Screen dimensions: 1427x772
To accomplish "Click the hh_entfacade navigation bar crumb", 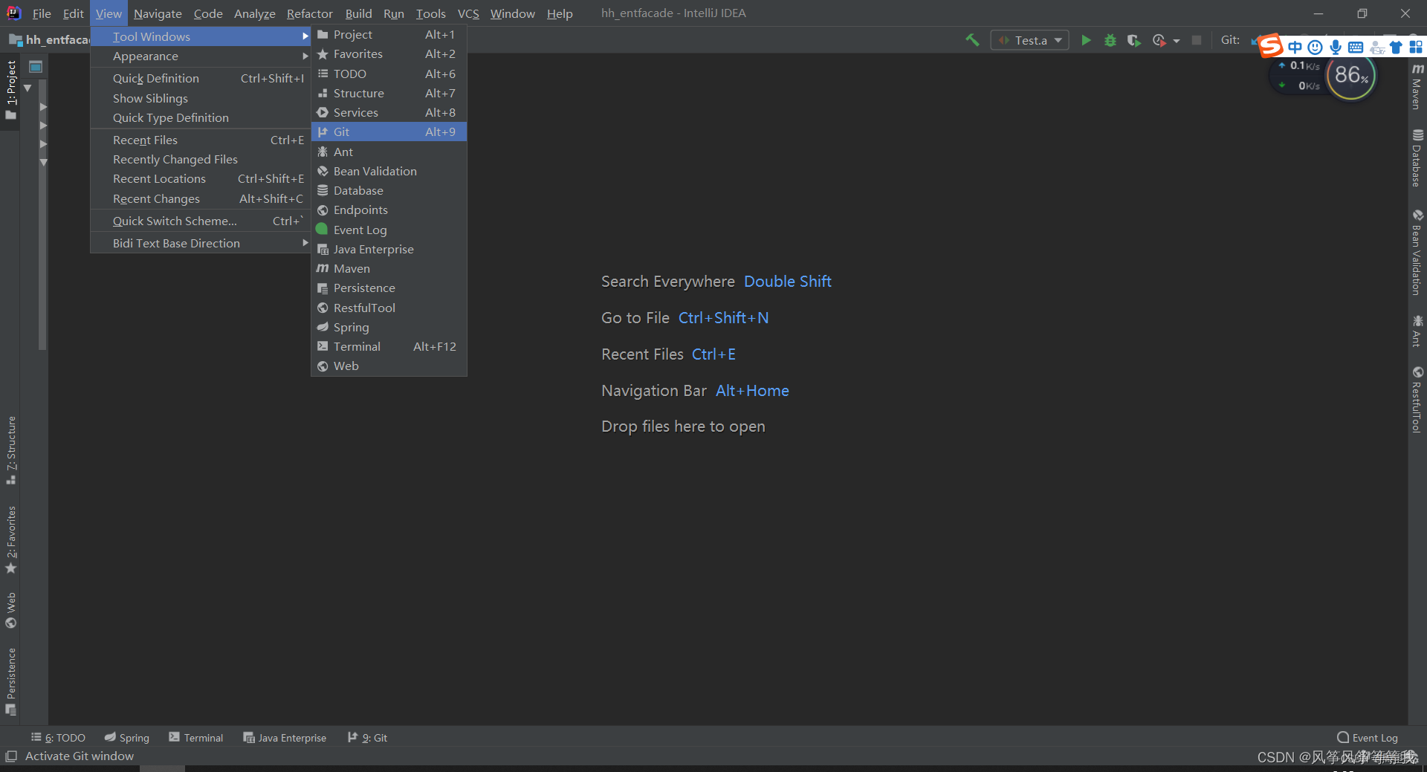I will (x=50, y=39).
